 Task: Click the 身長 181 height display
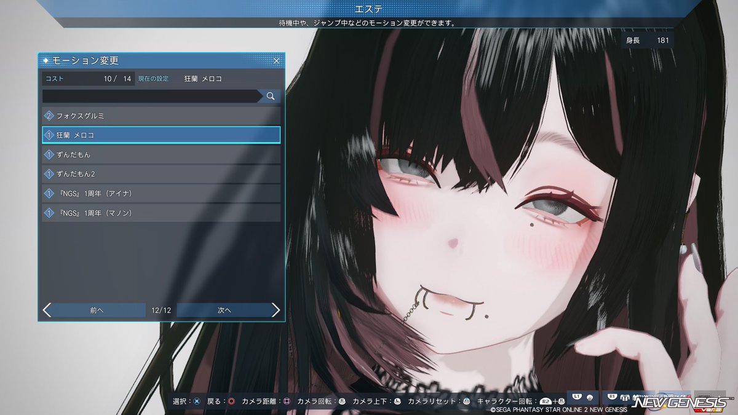647,40
